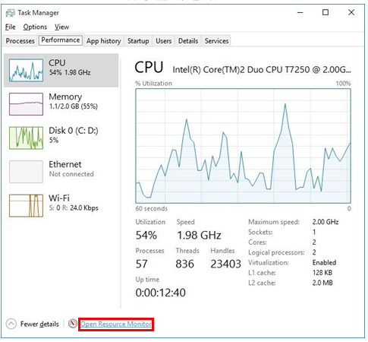Show the Wi-Fi throughput graph thumbnail
Viewport: 368px width, 342px height.
[x=26, y=205]
